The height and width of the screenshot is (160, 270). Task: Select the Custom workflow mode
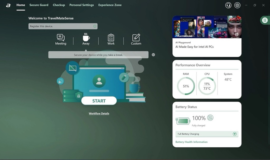point(136,39)
